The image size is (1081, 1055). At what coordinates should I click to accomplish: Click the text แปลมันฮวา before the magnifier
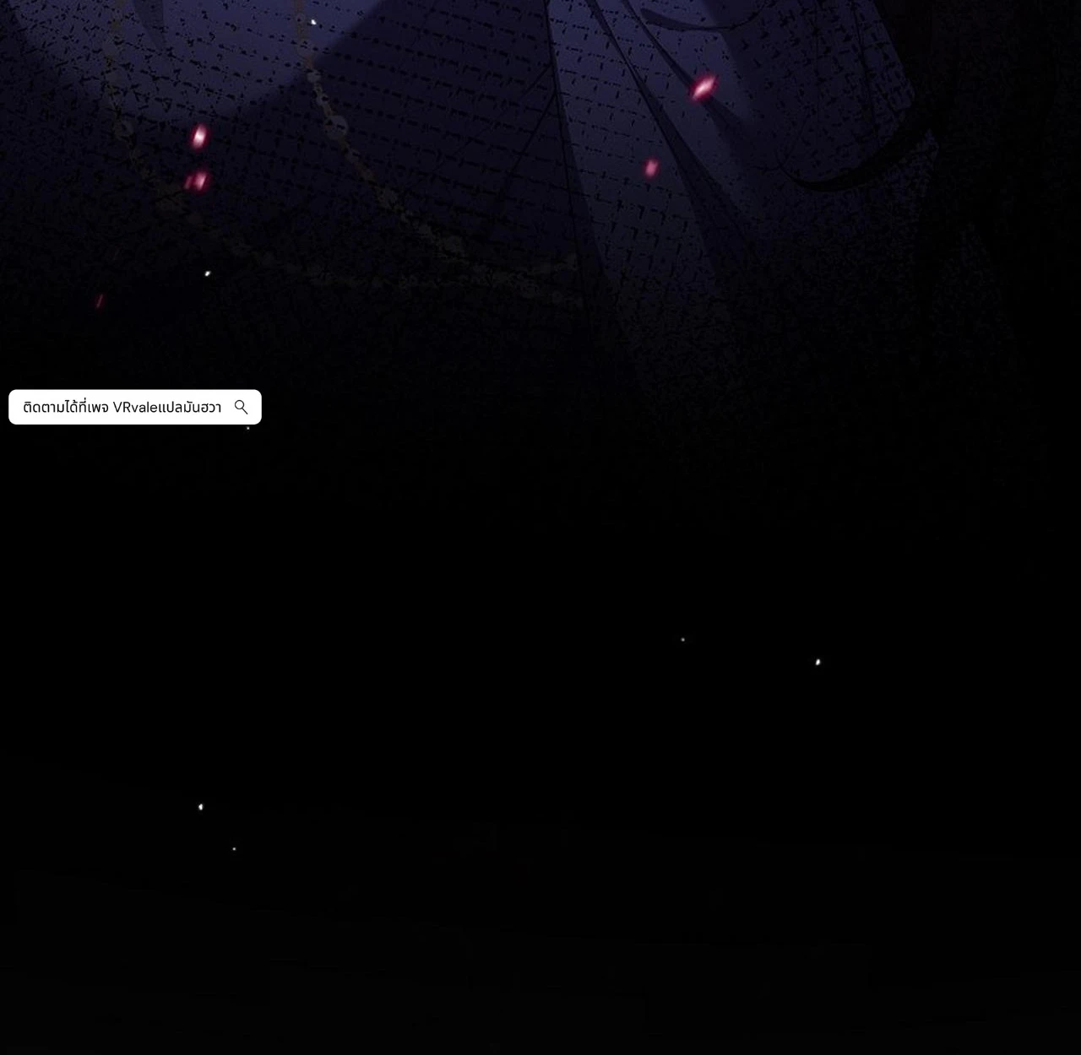(190, 407)
